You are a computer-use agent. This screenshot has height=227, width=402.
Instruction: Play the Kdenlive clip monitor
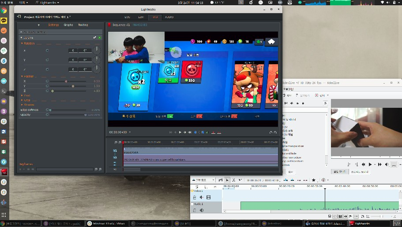click(370, 165)
